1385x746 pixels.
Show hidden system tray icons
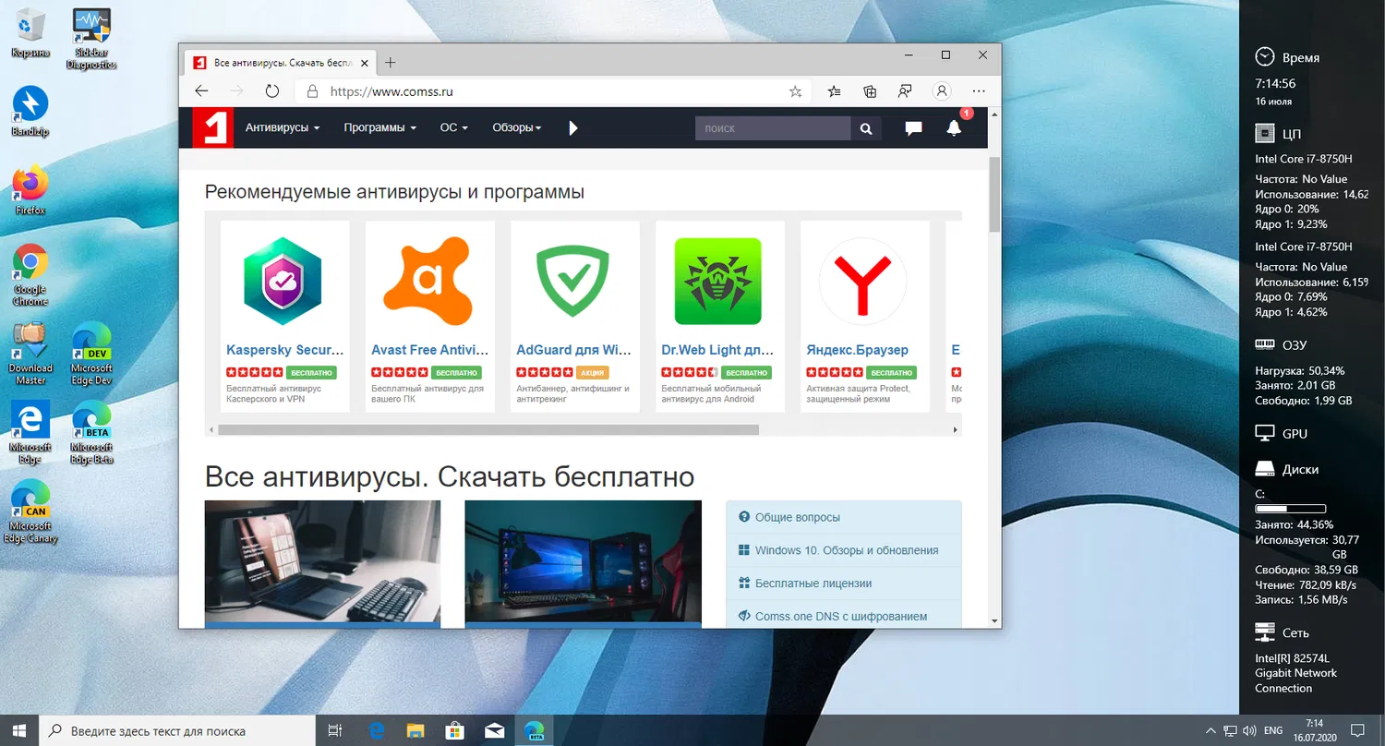tap(1210, 731)
